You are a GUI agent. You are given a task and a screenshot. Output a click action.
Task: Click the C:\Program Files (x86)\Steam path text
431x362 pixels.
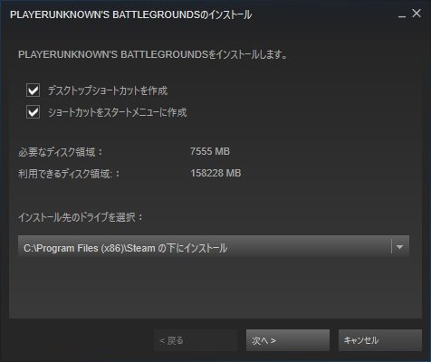(x=90, y=248)
